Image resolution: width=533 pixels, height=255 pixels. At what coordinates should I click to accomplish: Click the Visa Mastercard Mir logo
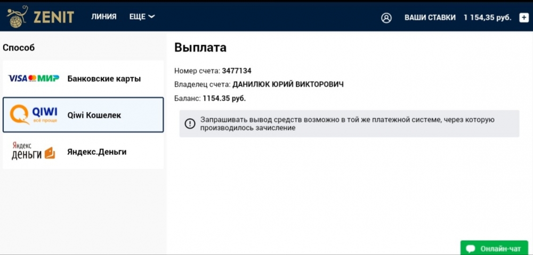[34, 79]
